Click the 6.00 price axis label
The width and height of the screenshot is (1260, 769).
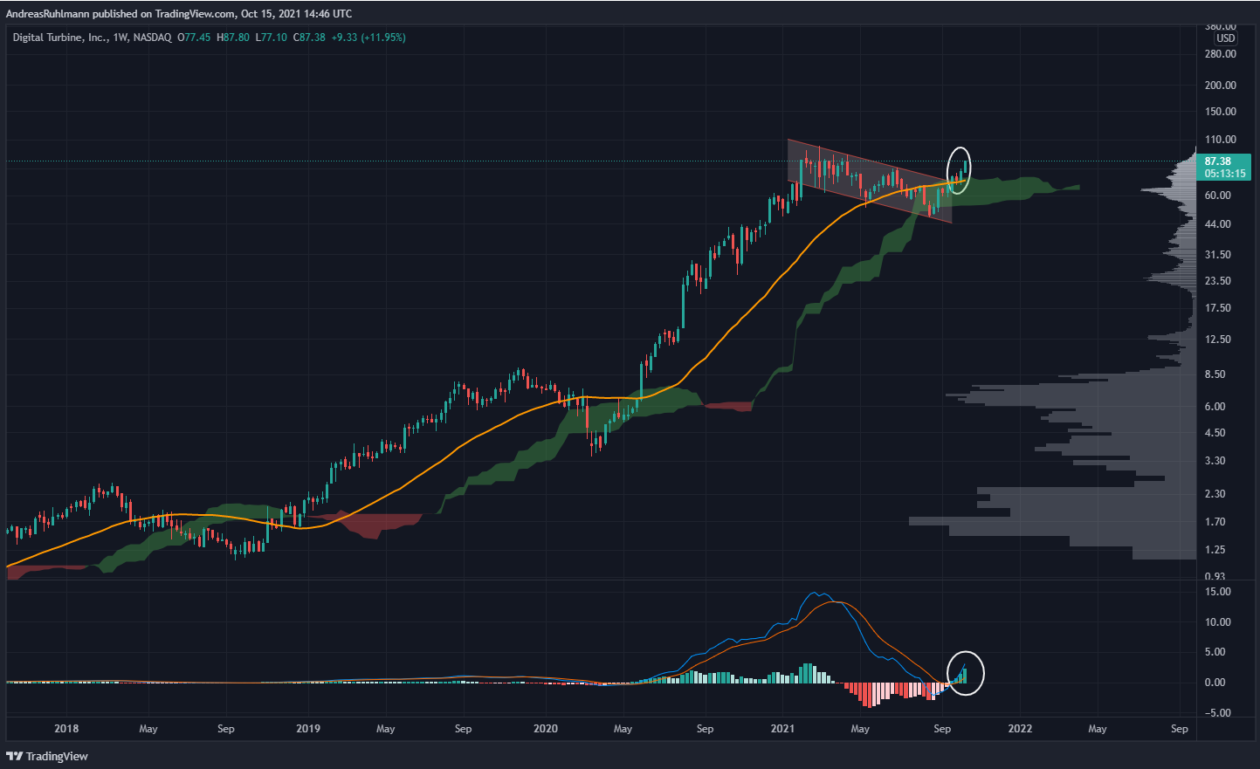1215,407
